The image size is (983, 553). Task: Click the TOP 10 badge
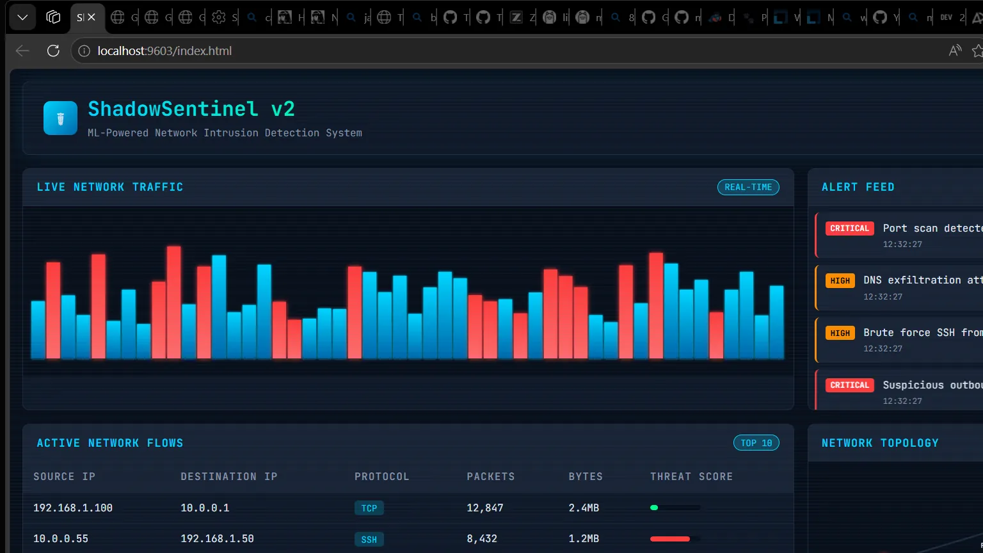point(756,443)
